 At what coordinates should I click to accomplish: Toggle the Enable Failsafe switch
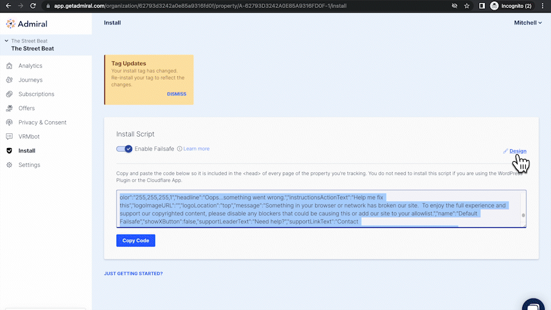pos(124,149)
